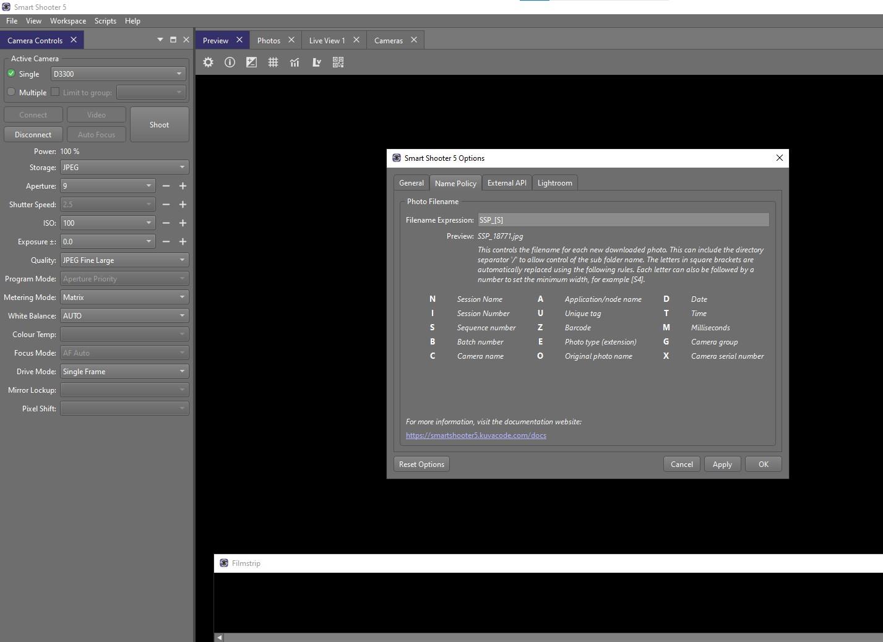The height and width of the screenshot is (642, 883).
Task: Select the Single camera radio button
Action: [x=11, y=74]
